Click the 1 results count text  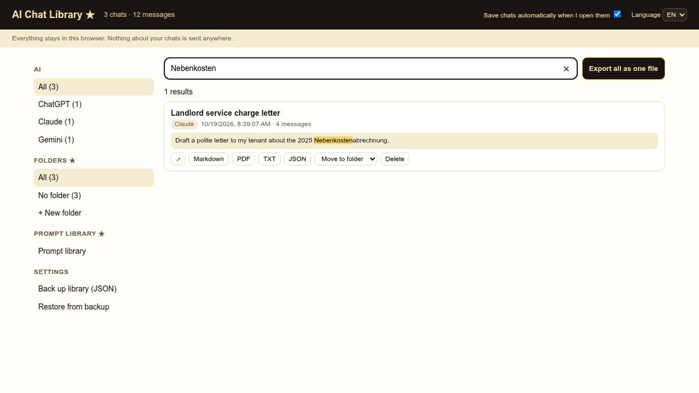click(178, 92)
